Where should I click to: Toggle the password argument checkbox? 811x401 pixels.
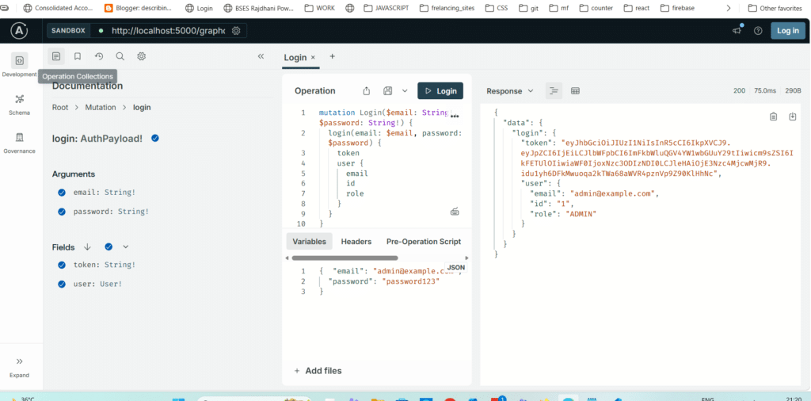[x=62, y=212]
